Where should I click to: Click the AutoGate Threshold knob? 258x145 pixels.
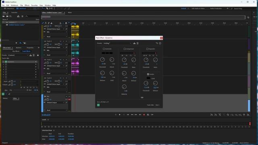102,60
